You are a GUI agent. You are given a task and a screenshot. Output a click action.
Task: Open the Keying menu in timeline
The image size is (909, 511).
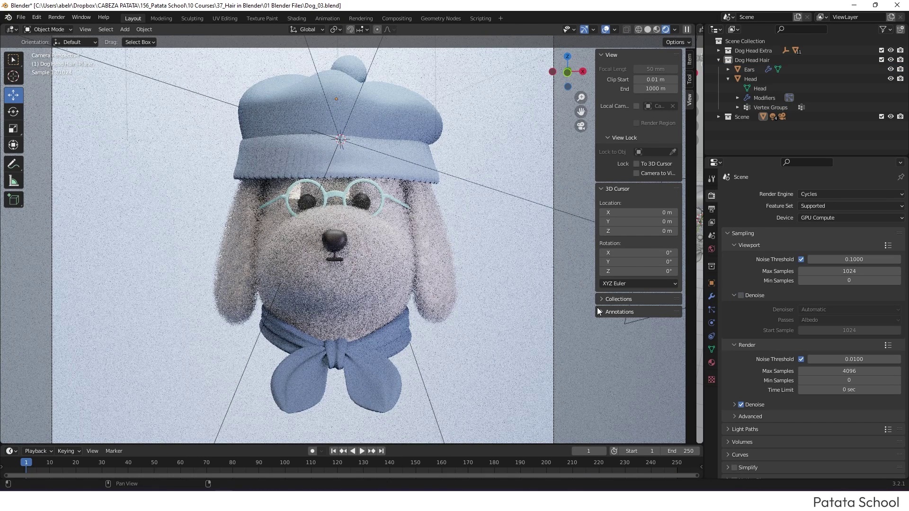click(69, 451)
